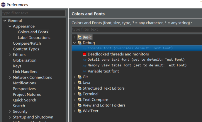Screen dimensions: 202x122
Task: Click the Basic category folder icon
Action: pos(79,37)
